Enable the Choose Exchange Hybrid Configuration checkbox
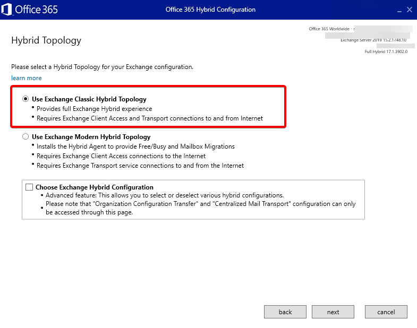 29,187
